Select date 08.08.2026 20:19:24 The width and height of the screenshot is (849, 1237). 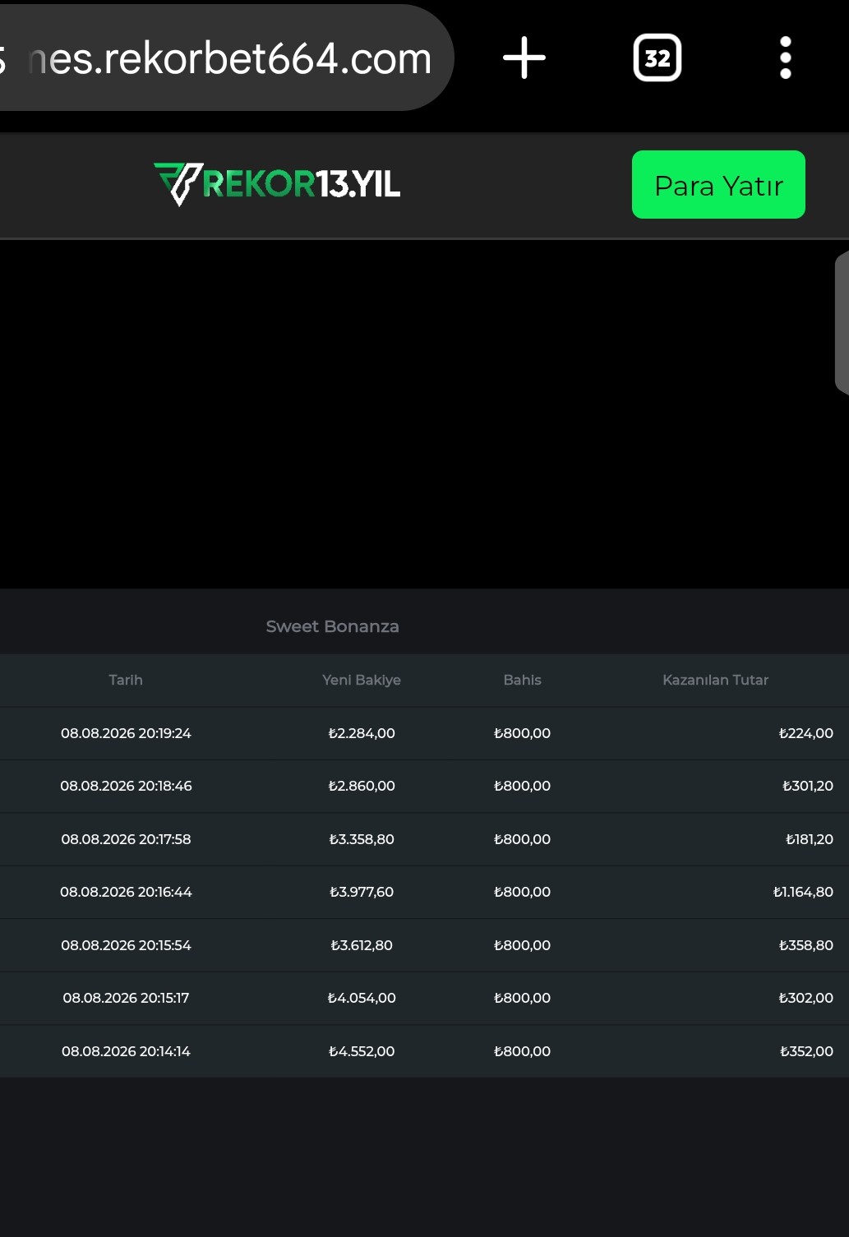126,733
